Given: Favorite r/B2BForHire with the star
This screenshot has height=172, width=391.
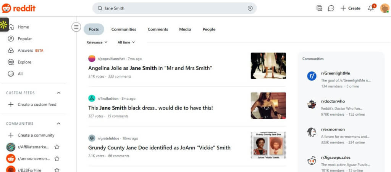Looking at the screenshot, I should click(57, 170).
